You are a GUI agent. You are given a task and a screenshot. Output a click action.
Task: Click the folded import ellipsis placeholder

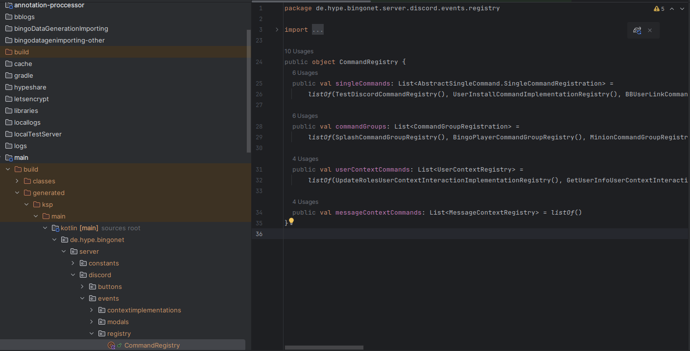click(x=318, y=30)
